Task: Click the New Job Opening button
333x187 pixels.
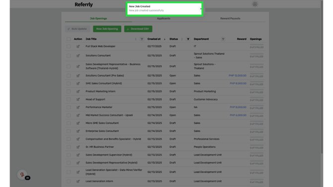Action: [107, 29]
